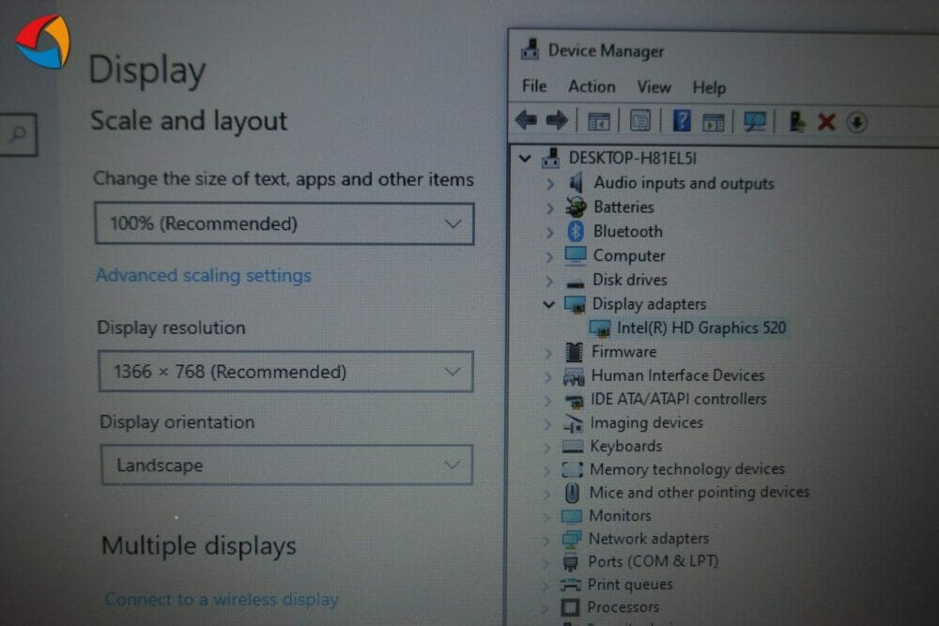This screenshot has width=939, height=626.
Task: Click the Processors icon
Action: 570,607
